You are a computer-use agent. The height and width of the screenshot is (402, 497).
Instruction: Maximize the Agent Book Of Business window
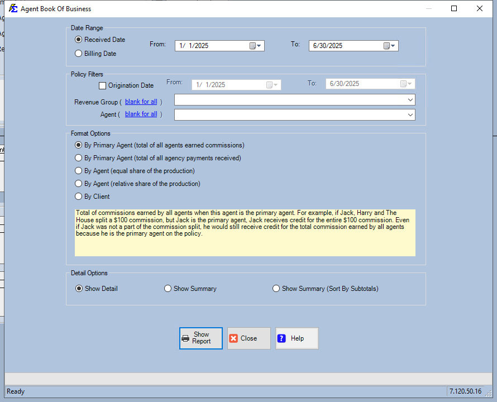454,8
